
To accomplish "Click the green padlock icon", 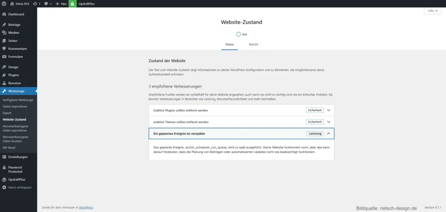I will click(73, 4).
